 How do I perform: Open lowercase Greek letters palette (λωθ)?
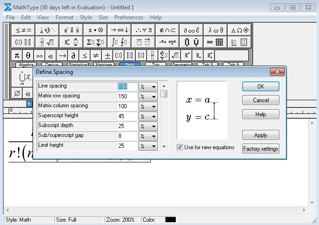[x=215, y=30]
